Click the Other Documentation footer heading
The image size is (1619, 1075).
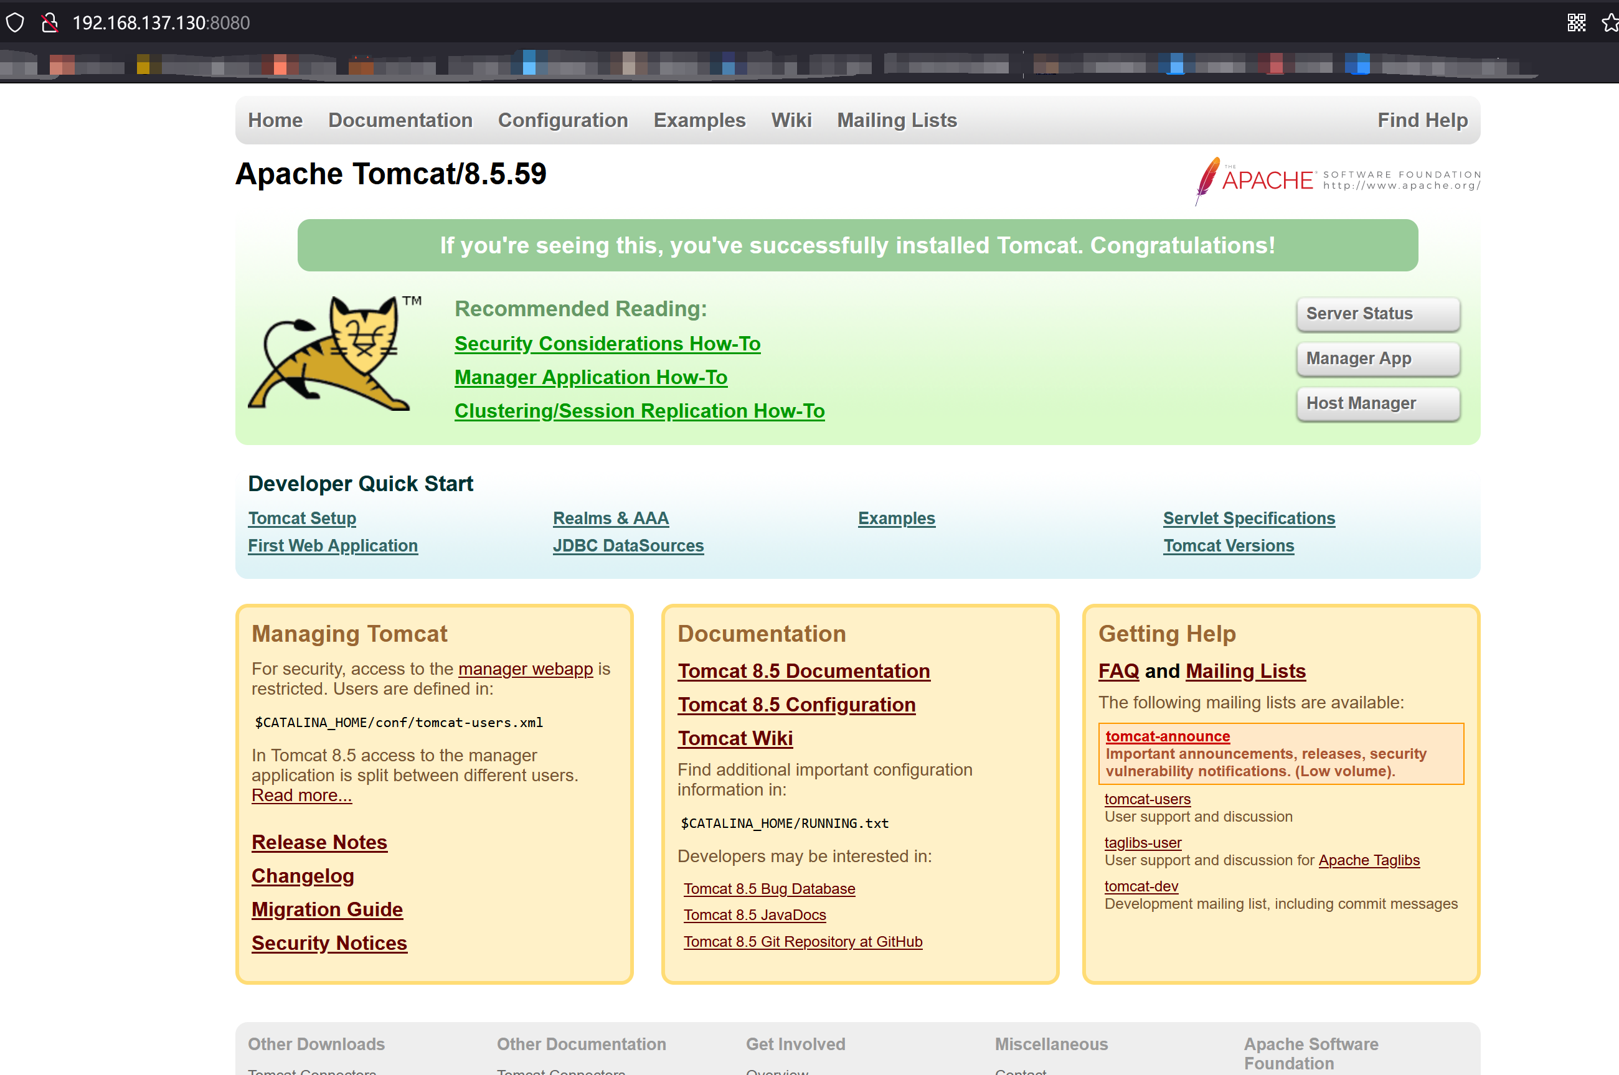tap(582, 1044)
